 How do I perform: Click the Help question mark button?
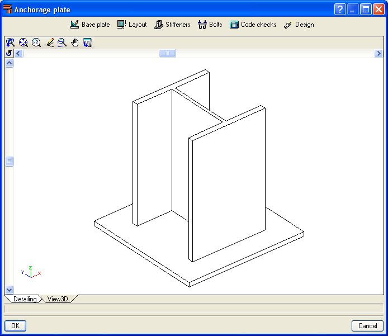pyautogui.click(x=340, y=10)
